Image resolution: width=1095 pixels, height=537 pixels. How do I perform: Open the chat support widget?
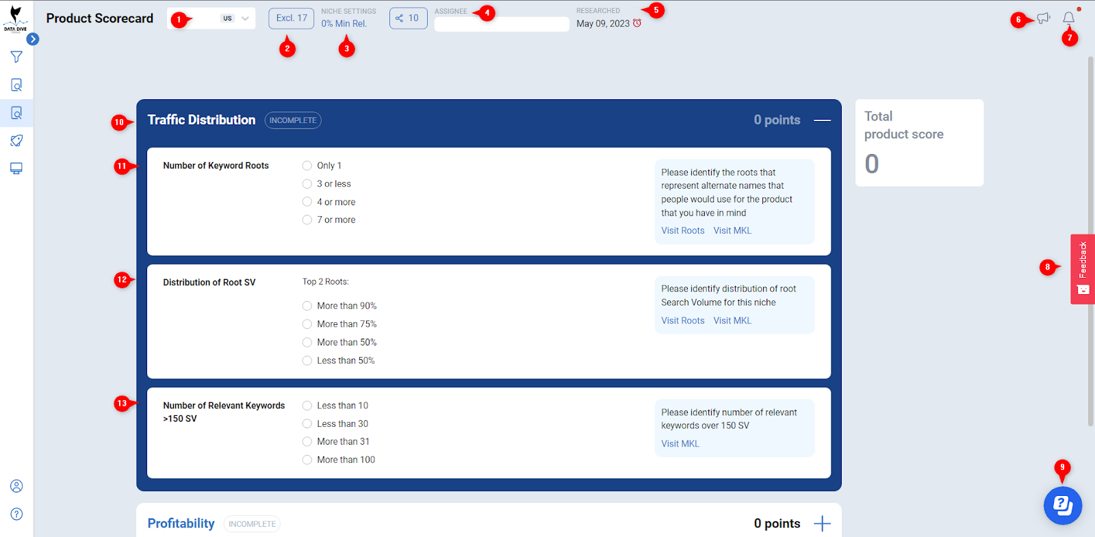1063,506
